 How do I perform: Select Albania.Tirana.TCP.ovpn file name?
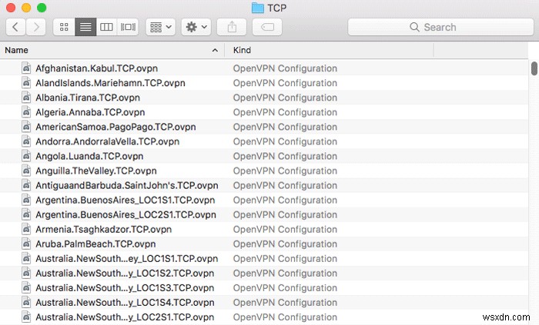point(88,98)
